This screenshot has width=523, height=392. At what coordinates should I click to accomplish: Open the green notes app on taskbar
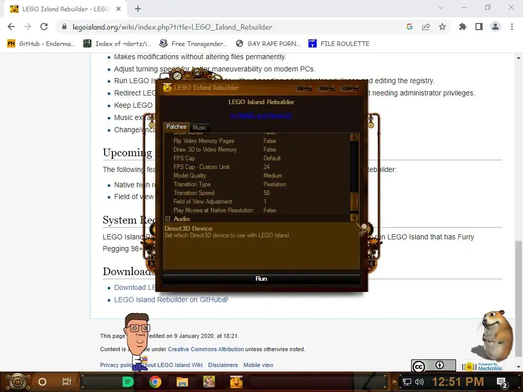pyautogui.click(x=128, y=382)
